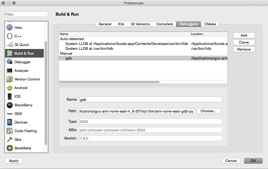The height and width of the screenshot is (169, 268).
Task: Click the Version field showing 7.8.0
Action: click(x=151, y=138)
